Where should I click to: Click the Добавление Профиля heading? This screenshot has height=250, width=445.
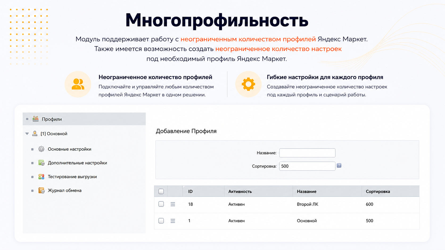186,131
